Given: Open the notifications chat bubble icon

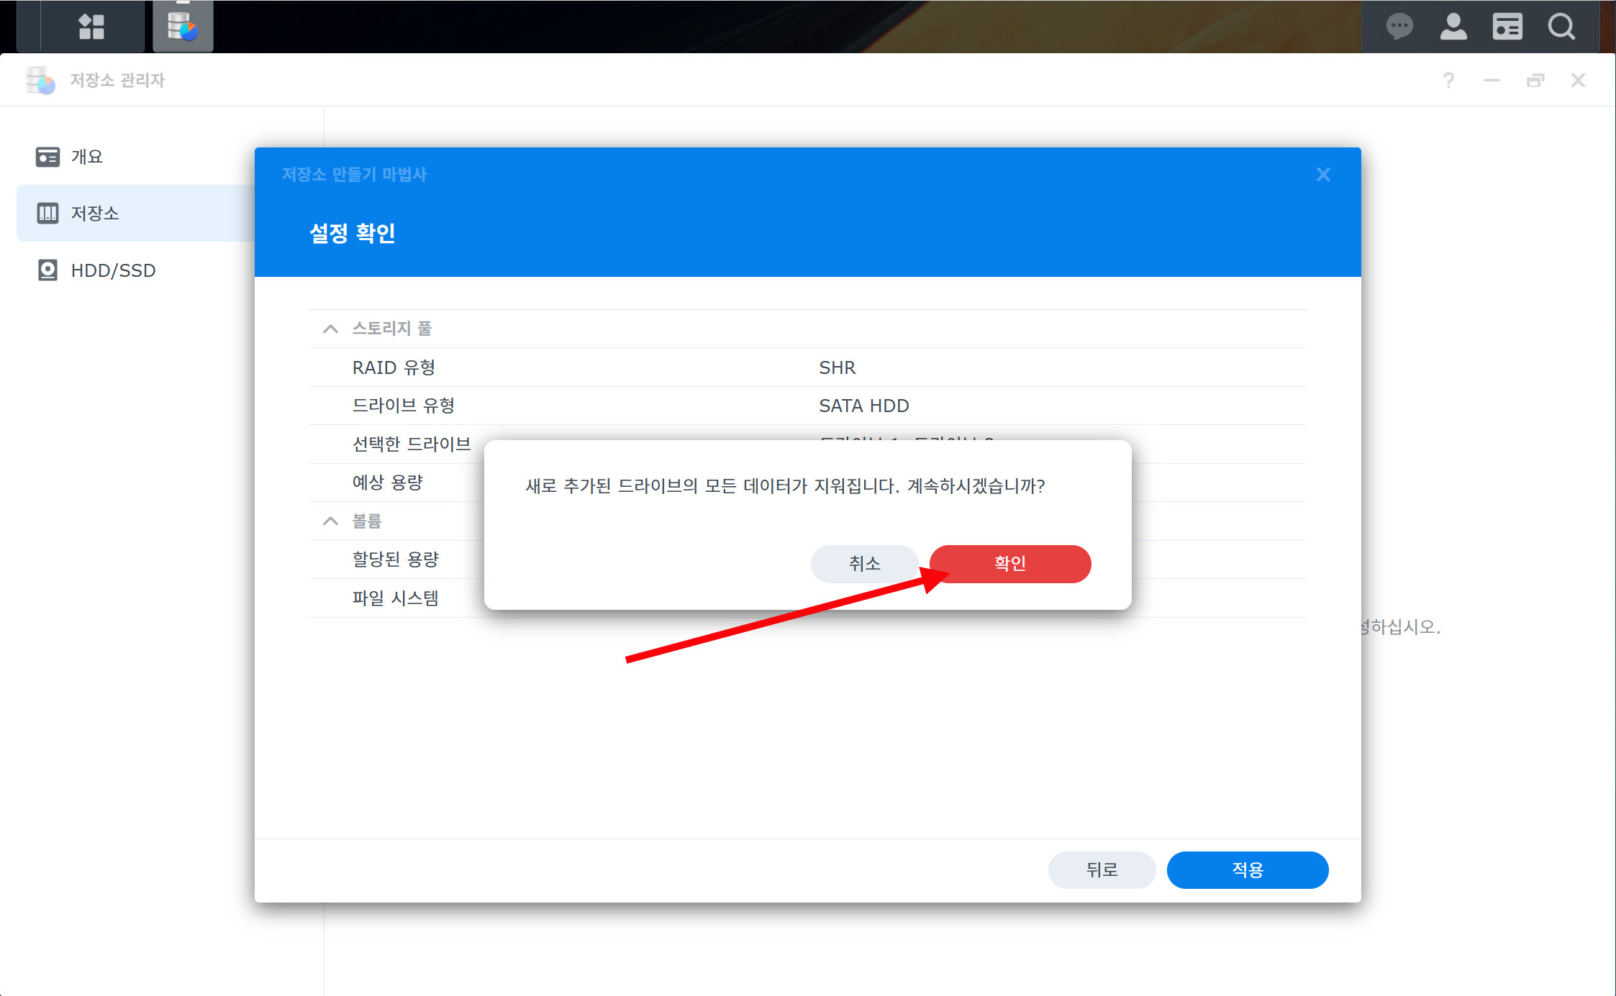Looking at the screenshot, I should click(1399, 27).
